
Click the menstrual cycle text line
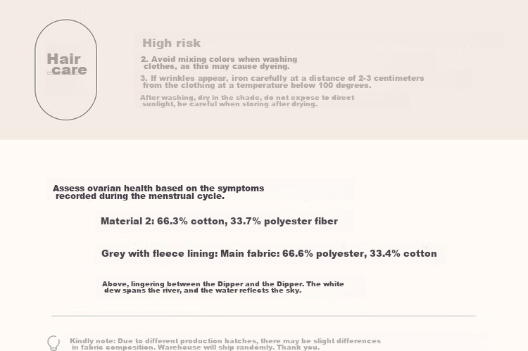140,196
